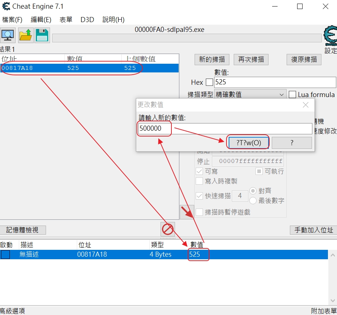Click the fast scan alignment field showing 4
This screenshot has height=315, width=337.
(240, 196)
